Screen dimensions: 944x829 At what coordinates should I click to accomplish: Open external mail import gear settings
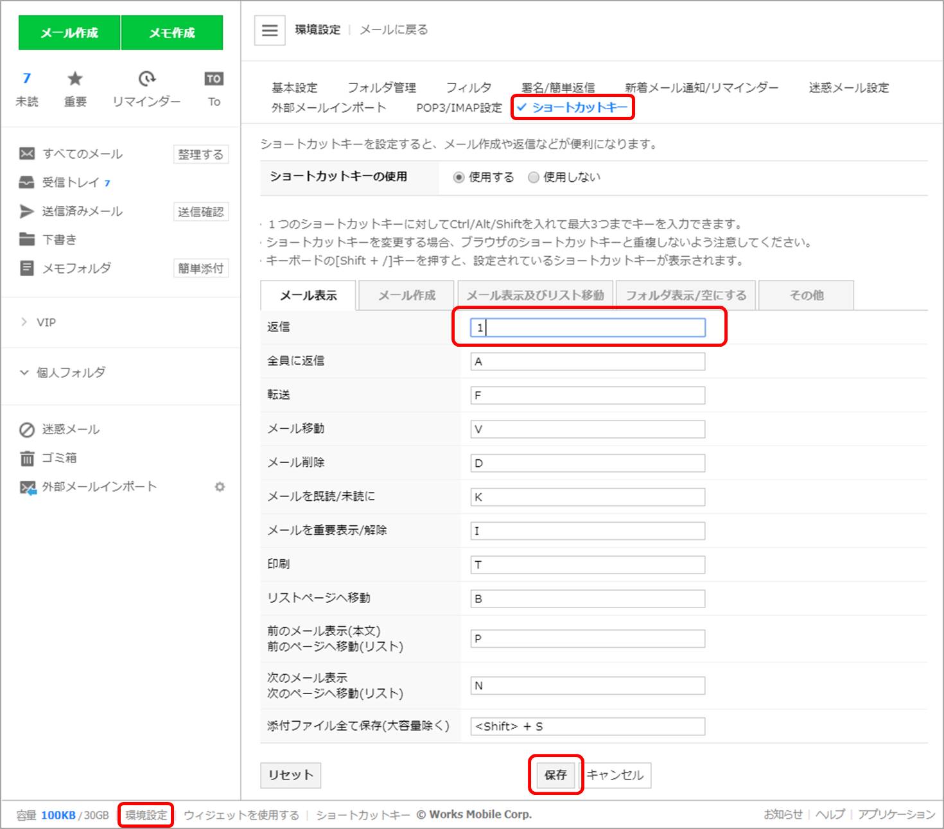(220, 487)
